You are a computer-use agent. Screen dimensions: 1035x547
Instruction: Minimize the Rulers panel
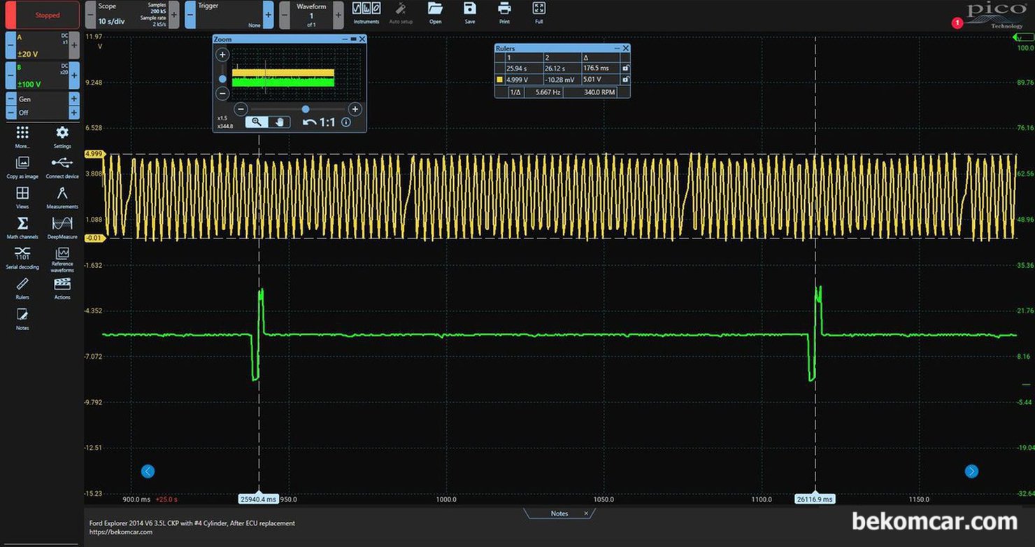[x=618, y=48]
